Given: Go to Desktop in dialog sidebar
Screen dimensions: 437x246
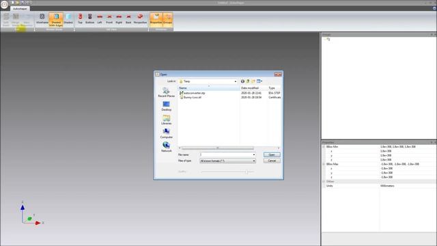Looking at the screenshot, I should point(167,106).
